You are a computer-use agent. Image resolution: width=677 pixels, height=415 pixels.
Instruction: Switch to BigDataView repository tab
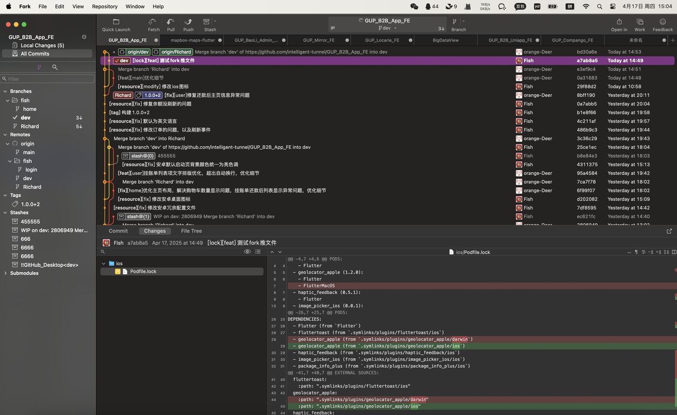click(445, 40)
